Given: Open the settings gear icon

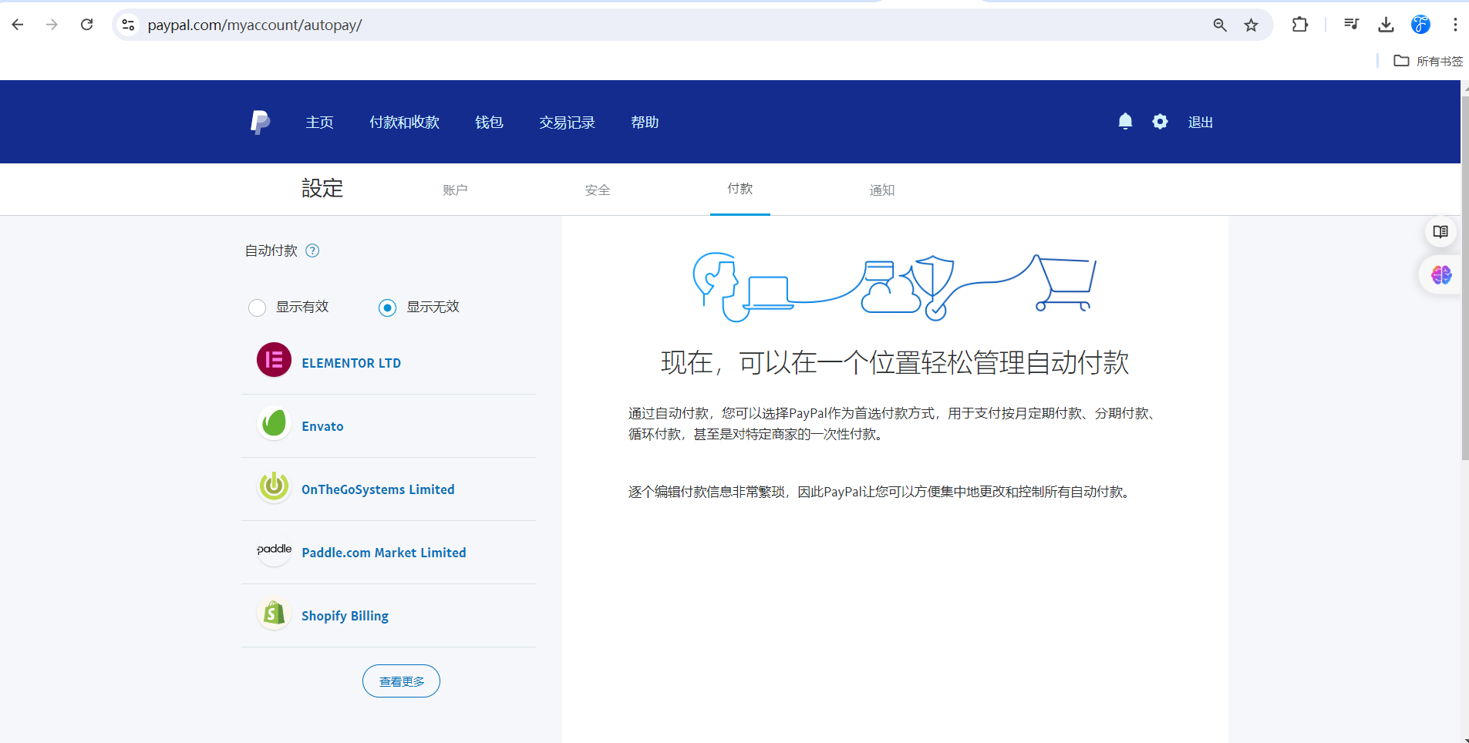Looking at the screenshot, I should tap(1160, 122).
